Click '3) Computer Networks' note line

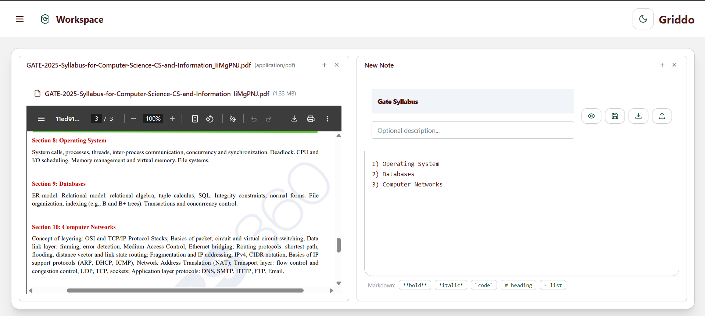pyautogui.click(x=407, y=184)
